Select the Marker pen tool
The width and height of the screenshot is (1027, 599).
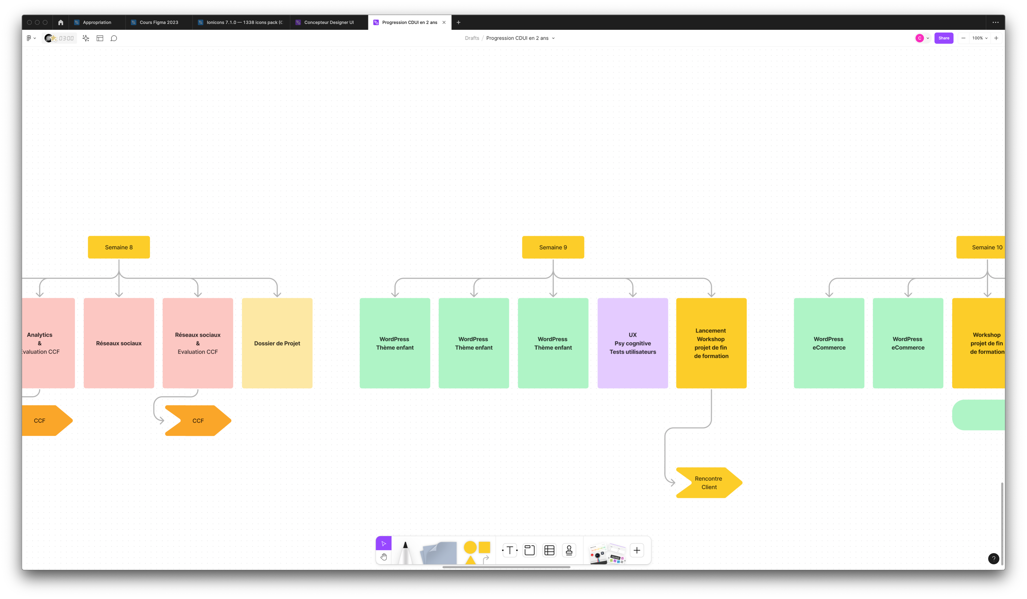tap(405, 552)
